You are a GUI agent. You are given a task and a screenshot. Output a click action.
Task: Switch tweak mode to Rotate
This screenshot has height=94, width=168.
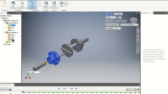[x=118, y=14]
